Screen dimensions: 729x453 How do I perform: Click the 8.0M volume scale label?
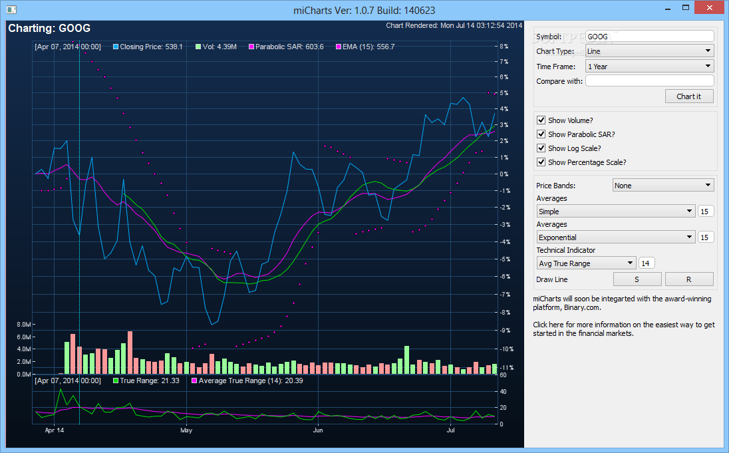[x=24, y=324]
